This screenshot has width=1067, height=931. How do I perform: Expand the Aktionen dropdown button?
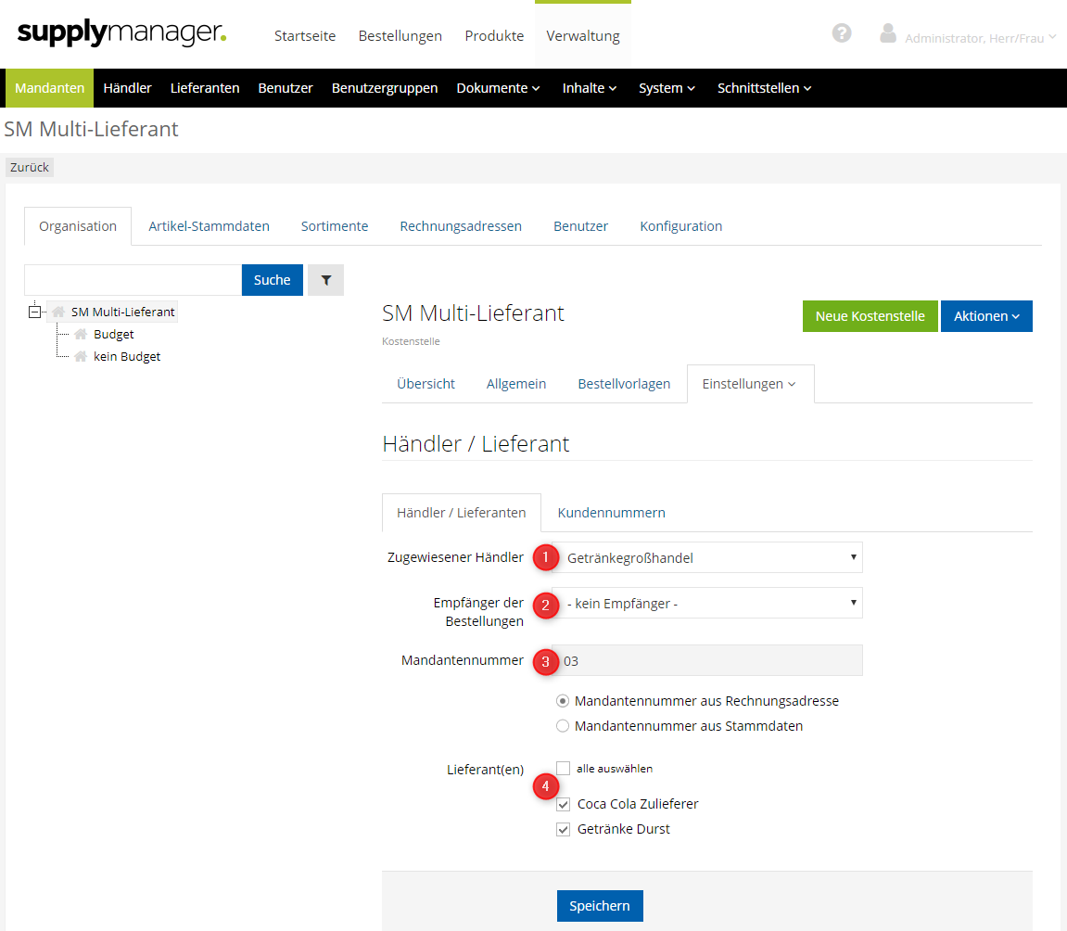[x=986, y=316]
